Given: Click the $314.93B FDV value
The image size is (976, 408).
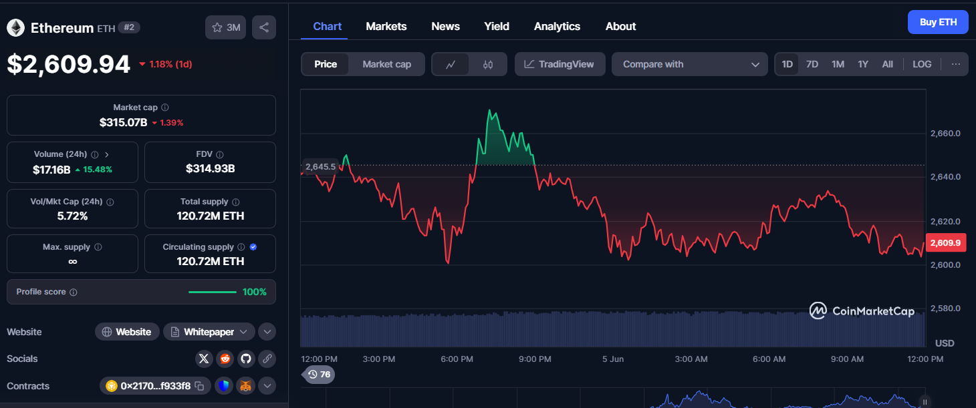Looking at the screenshot, I should (210, 168).
